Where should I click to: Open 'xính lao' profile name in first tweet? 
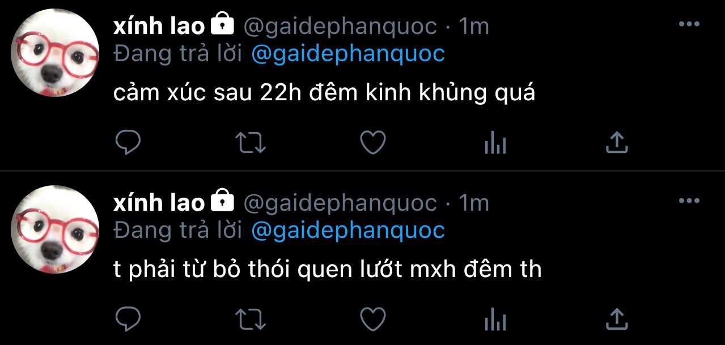(x=159, y=26)
